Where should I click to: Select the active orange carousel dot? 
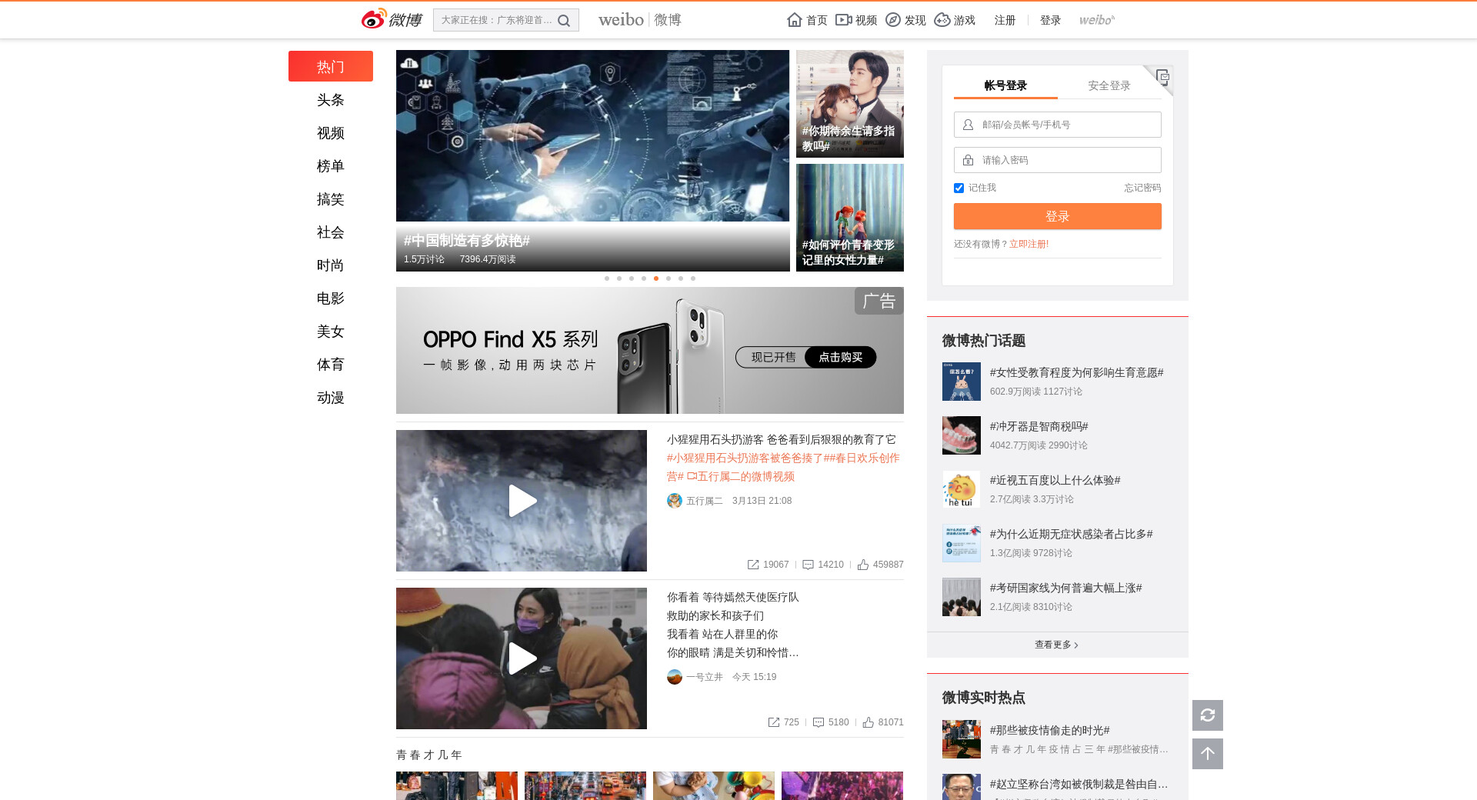(x=656, y=278)
